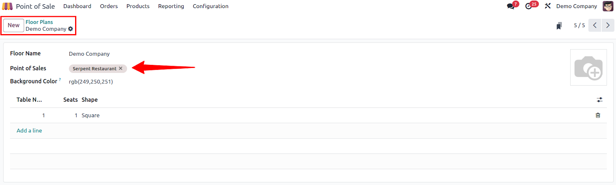Remove the Serpent Restaurant tag

121,68
